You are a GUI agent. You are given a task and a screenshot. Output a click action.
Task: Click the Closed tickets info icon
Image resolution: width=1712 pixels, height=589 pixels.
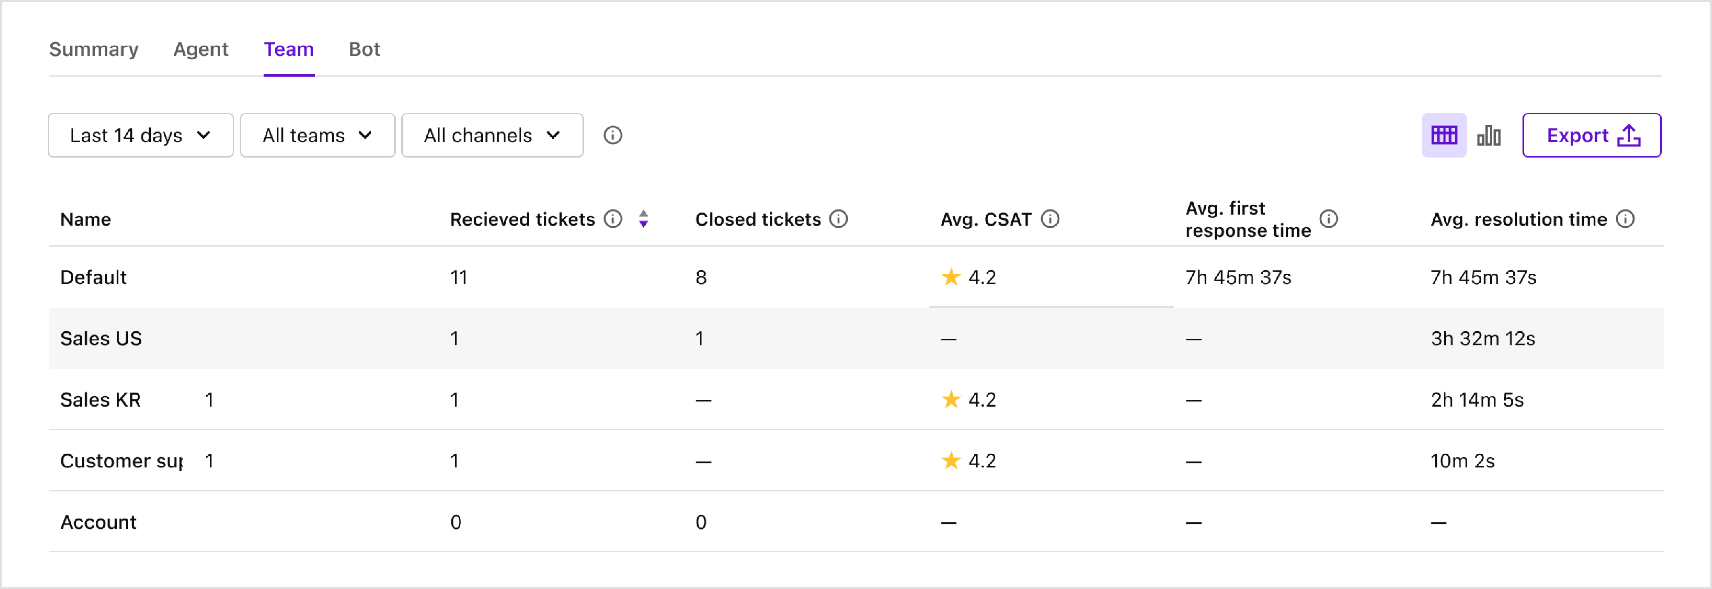click(x=839, y=218)
